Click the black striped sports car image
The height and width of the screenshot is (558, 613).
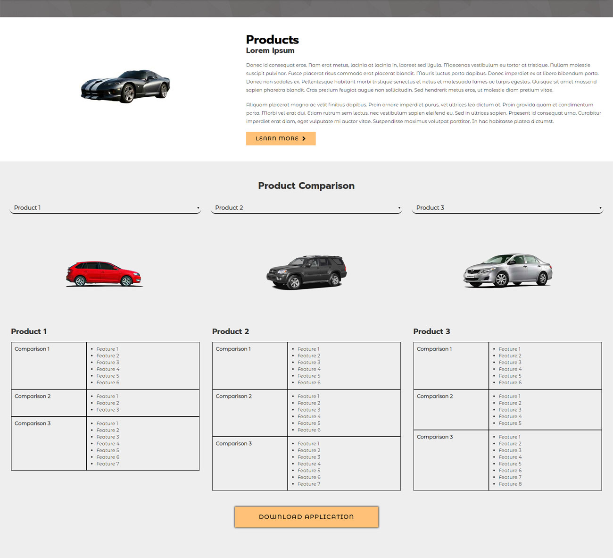[x=125, y=86]
